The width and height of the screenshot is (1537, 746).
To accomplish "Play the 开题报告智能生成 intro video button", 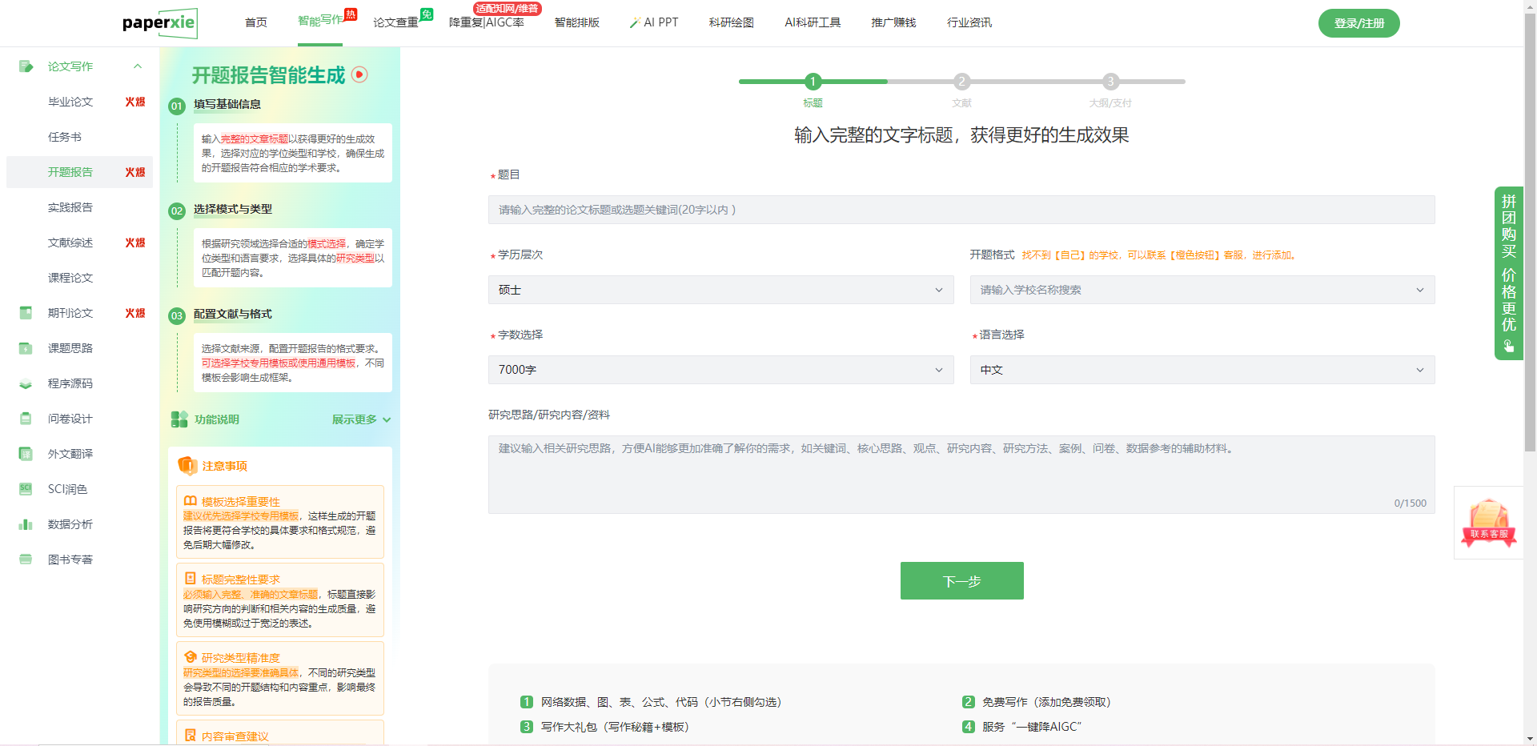I will pyautogui.click(x=360, y=75).
